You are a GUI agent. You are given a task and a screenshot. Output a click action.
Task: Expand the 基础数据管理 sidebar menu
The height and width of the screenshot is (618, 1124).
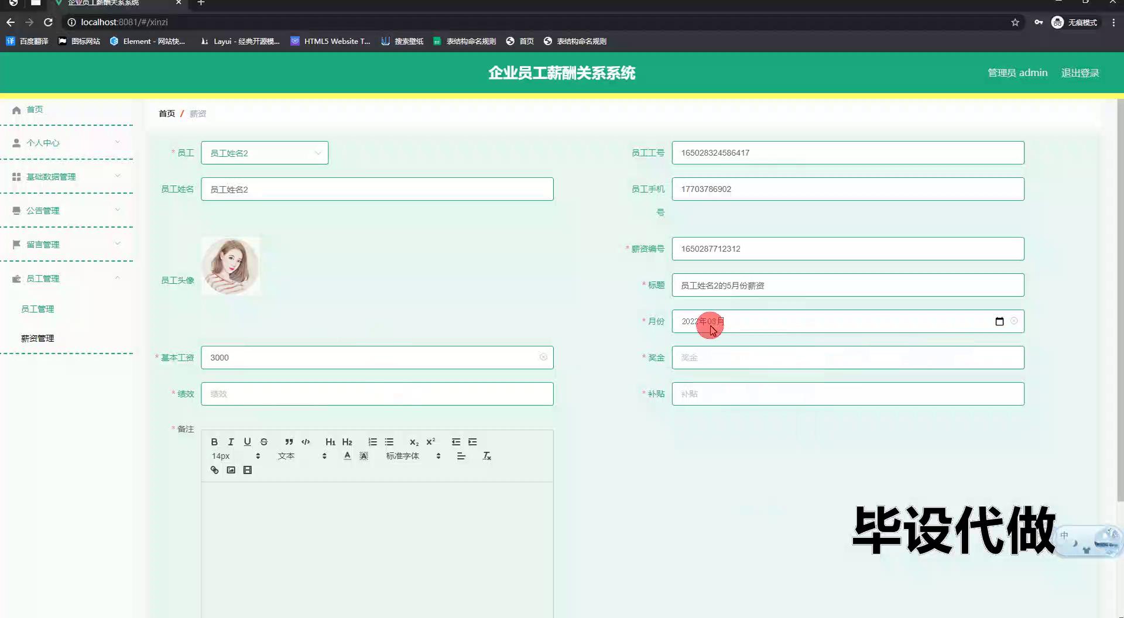pyautogui.click(x=67, y=177)
